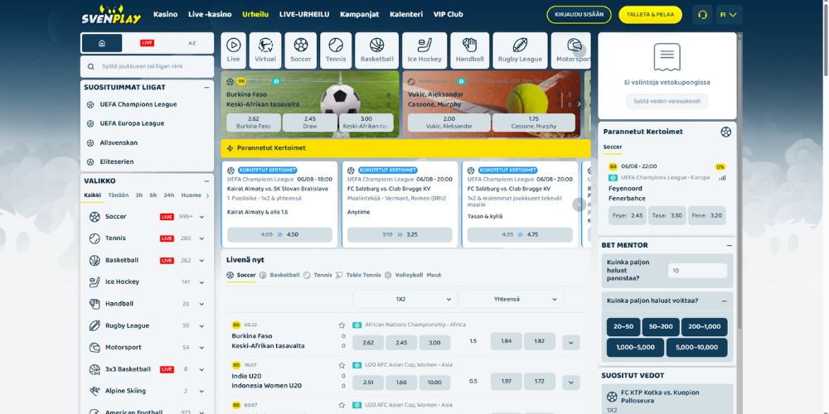Favorite the India U20 match star
The height and width of the screenshot is (414, 829).
pyautogui.click(x=342, y=365)
